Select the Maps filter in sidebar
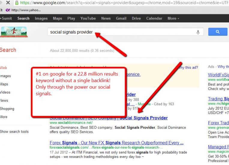229x165 pixels. point(4,84)
